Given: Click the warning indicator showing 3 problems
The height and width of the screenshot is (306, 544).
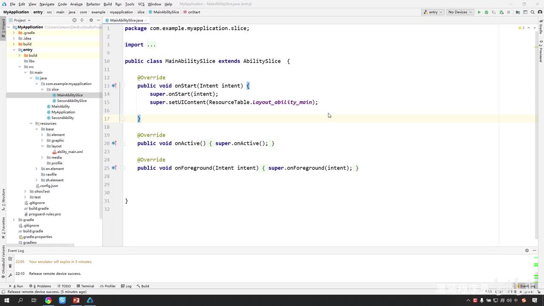Looking at the screenshot, I should point(521,28).
